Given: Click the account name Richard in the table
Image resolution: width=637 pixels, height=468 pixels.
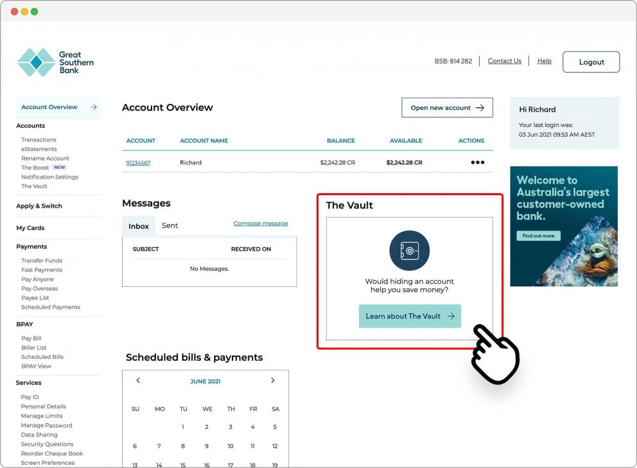Looking at the screenshot, I should click(x=191, y=162).
